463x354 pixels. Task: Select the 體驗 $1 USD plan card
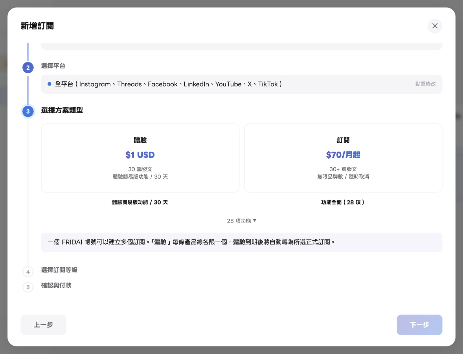140,158
